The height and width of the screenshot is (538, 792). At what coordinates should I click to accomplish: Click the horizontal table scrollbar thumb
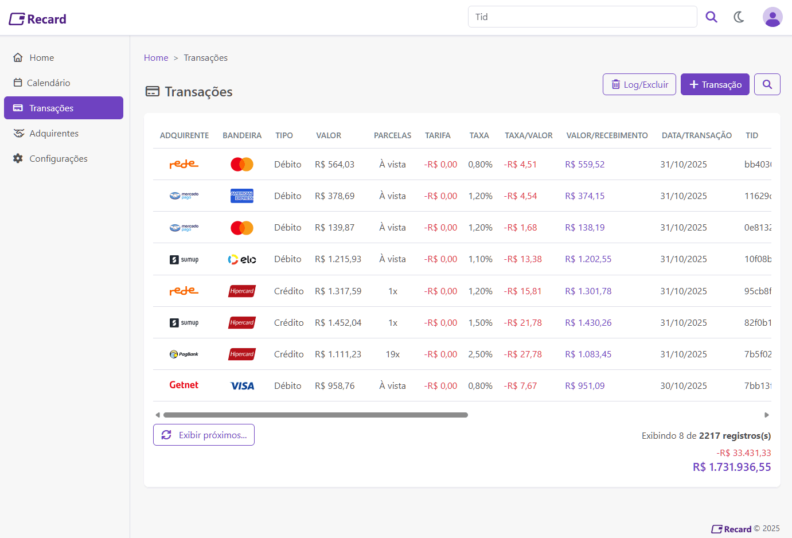click(x=315, y=415)
